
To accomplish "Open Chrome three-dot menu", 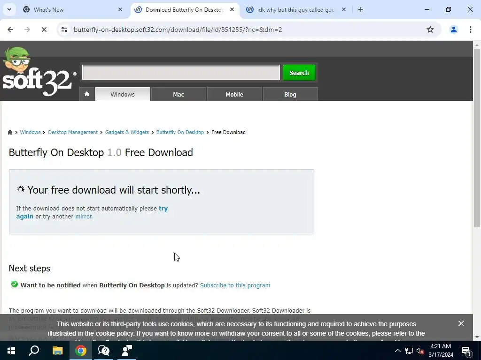I will click(x=470, y=30).
